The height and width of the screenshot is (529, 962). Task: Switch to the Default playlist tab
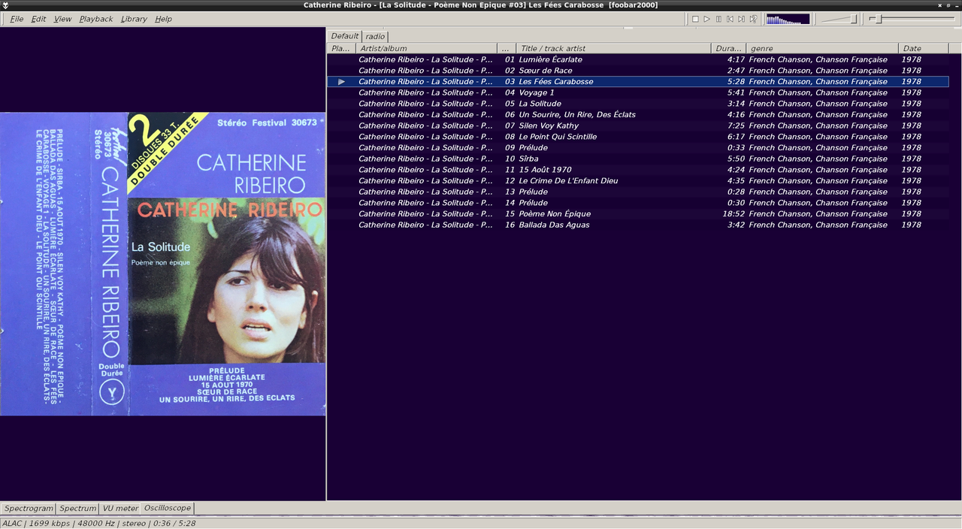coord(345,36)
